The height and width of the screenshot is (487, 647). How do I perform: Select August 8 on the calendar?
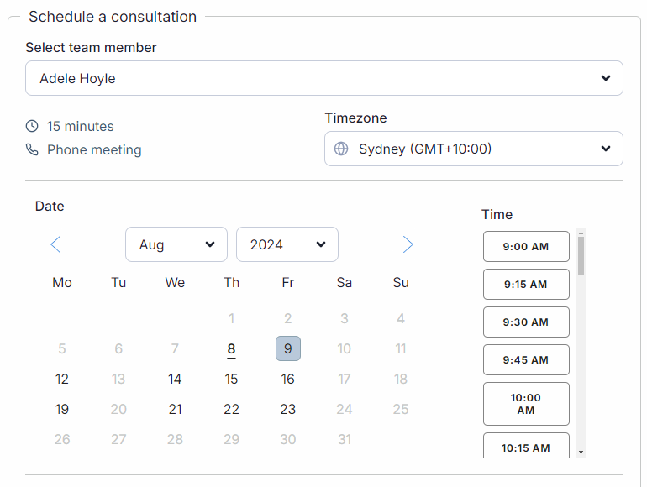point(231,348)
